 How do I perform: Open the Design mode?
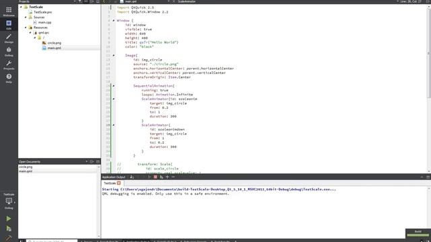click(9, 38)
